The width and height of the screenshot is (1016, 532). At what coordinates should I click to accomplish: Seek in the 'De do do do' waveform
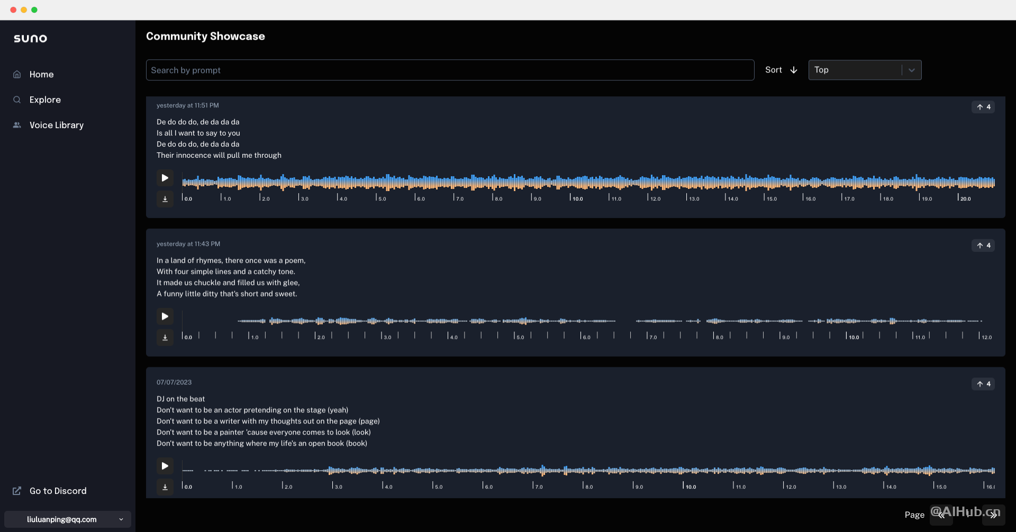pyautogui.click(x=588, y=182)
